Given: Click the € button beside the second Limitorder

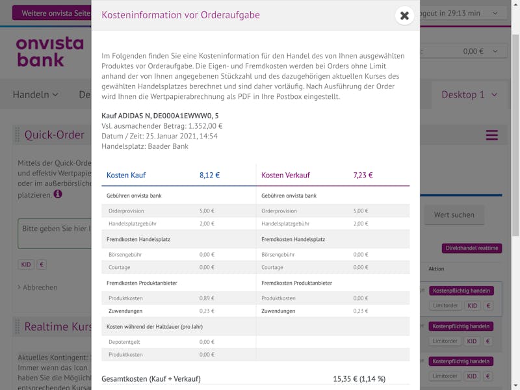Looking at the screenshot, I should click(488, 341).
